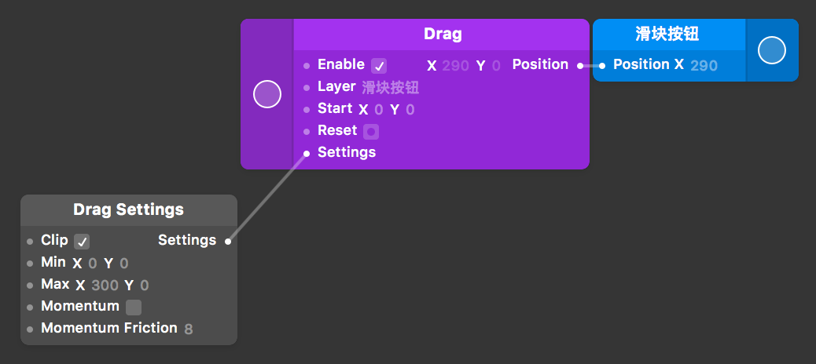Click Position X value 290 field
Viewport: 816px width, 364px height.
[x=704, y=66]
